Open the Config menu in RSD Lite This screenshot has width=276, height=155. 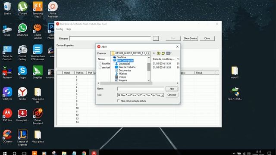click(60, 29)
